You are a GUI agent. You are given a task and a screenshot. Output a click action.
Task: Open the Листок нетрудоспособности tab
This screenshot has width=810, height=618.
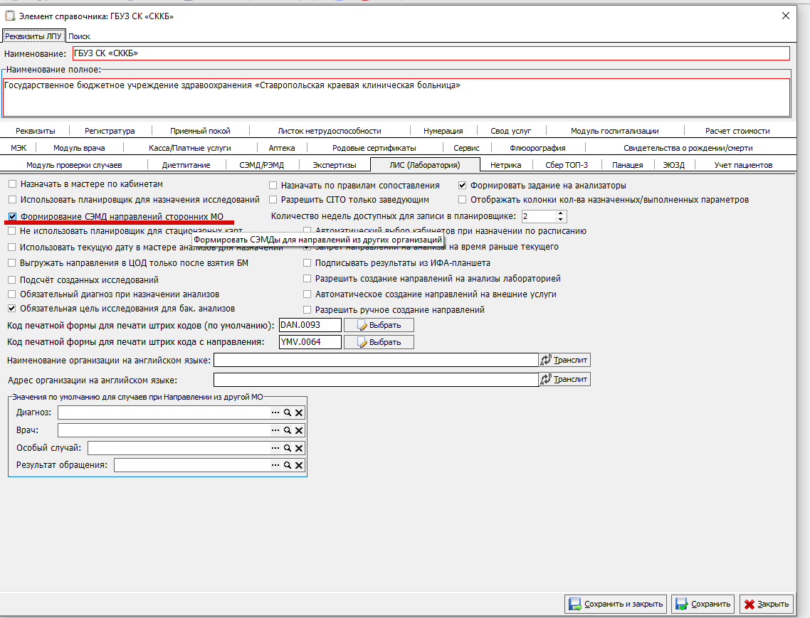point(330,131)
